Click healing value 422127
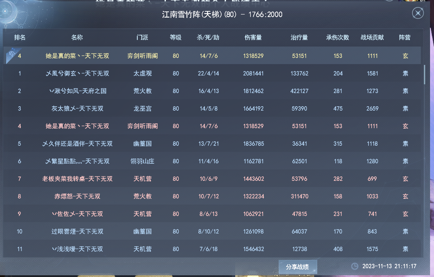Viewport: 434px width, 277px height. click(x=299, y=91)
